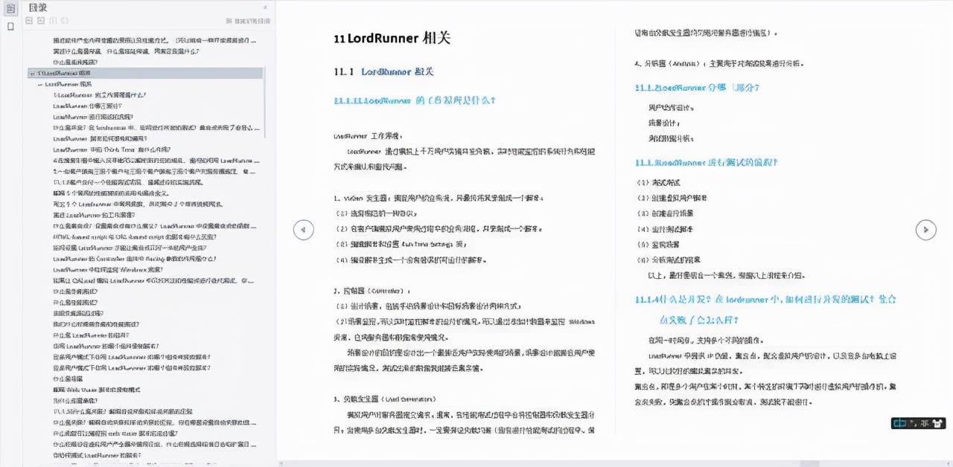953x467 pixels.
Task: Click the 中 input mode indicator
Action: (900, 423)
